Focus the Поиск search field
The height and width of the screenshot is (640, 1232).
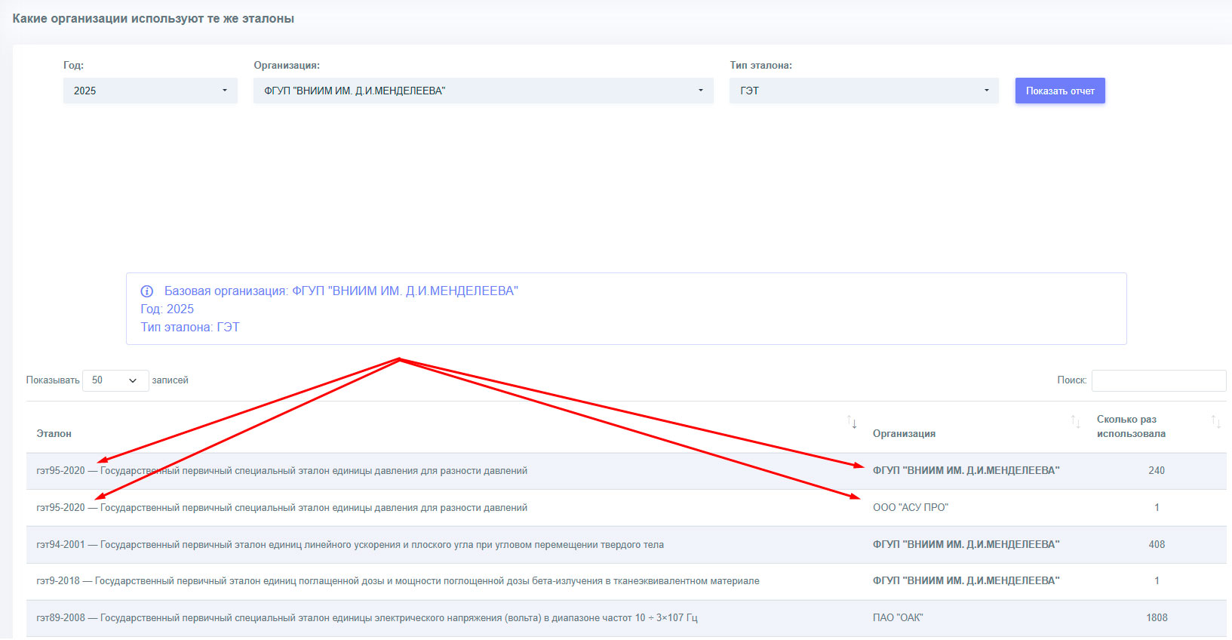pyautogui.click(x=1158, y=380)
